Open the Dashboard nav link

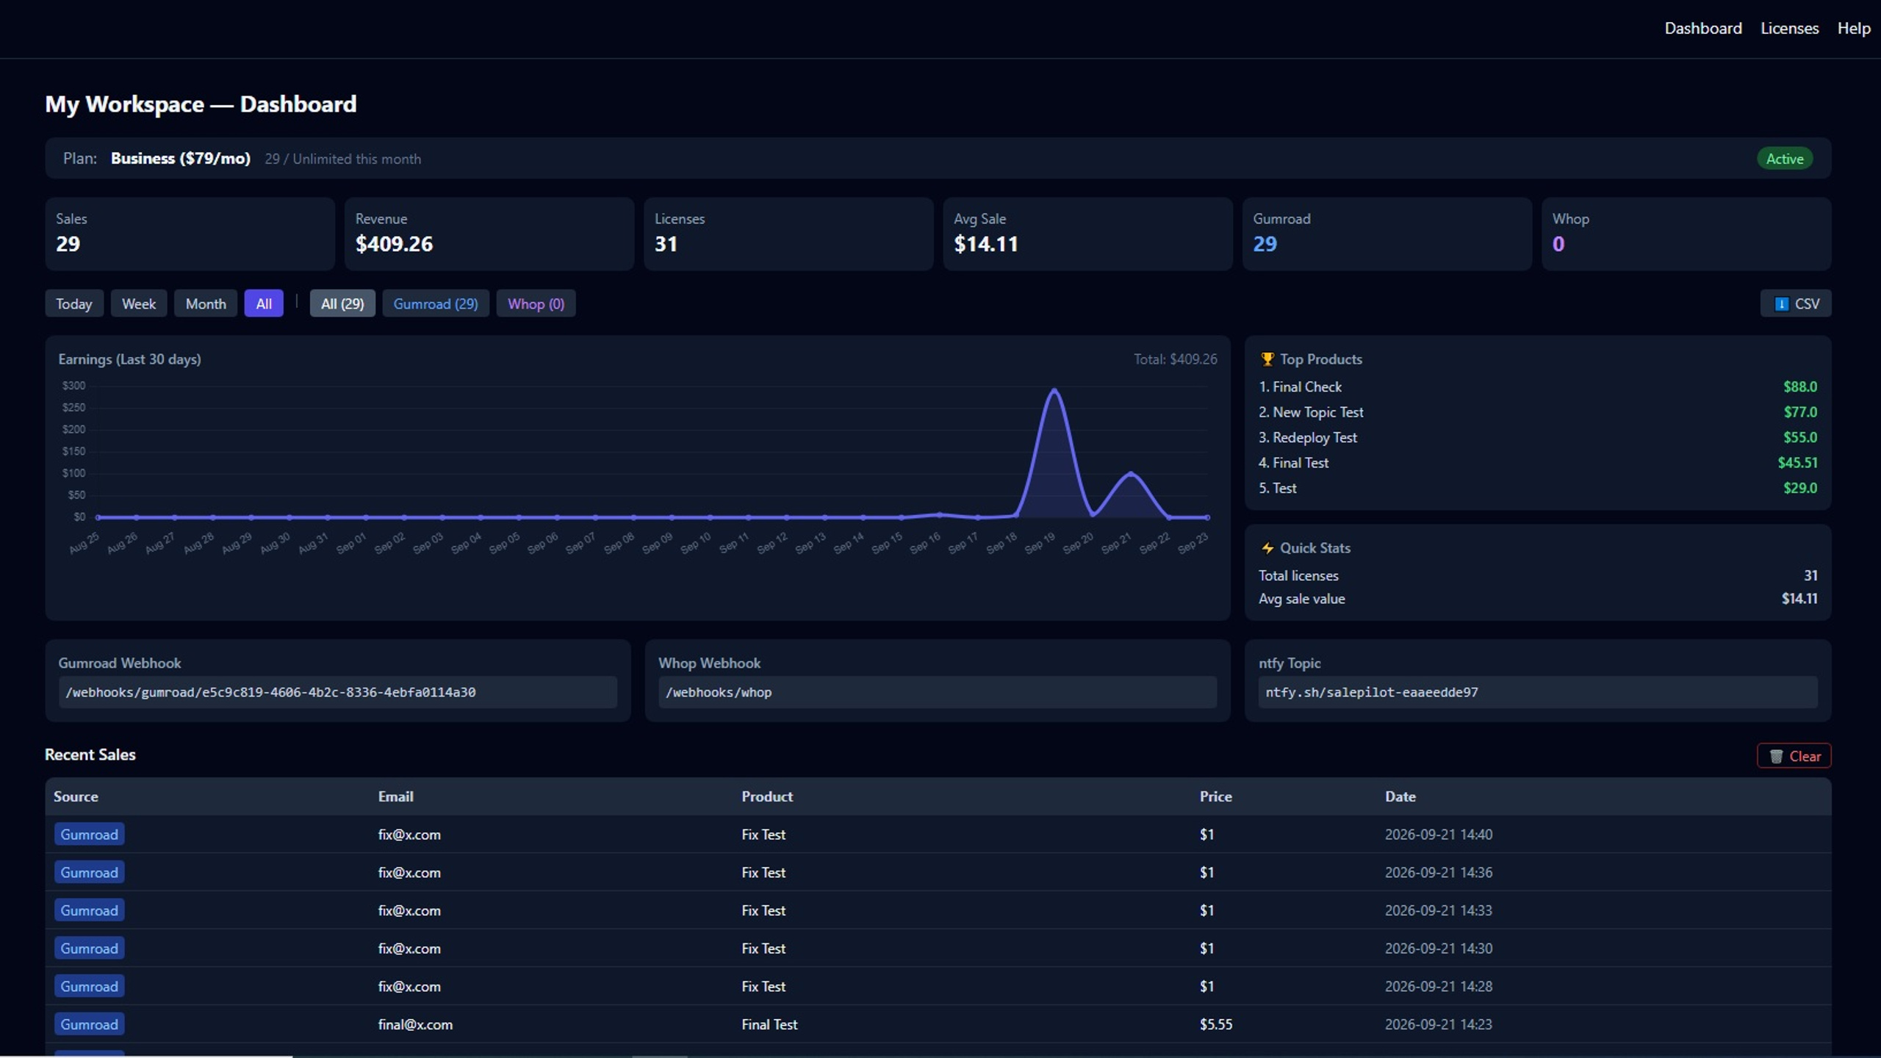pos(1703,28)
